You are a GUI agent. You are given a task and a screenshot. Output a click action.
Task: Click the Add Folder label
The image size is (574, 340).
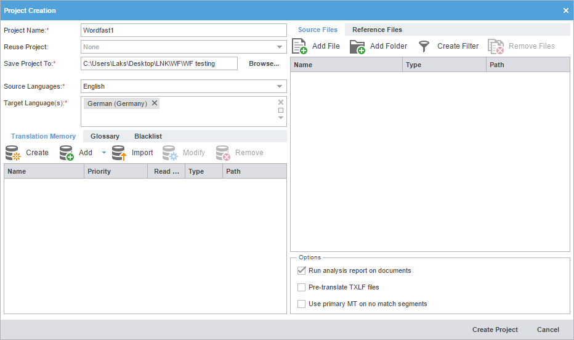389,46
